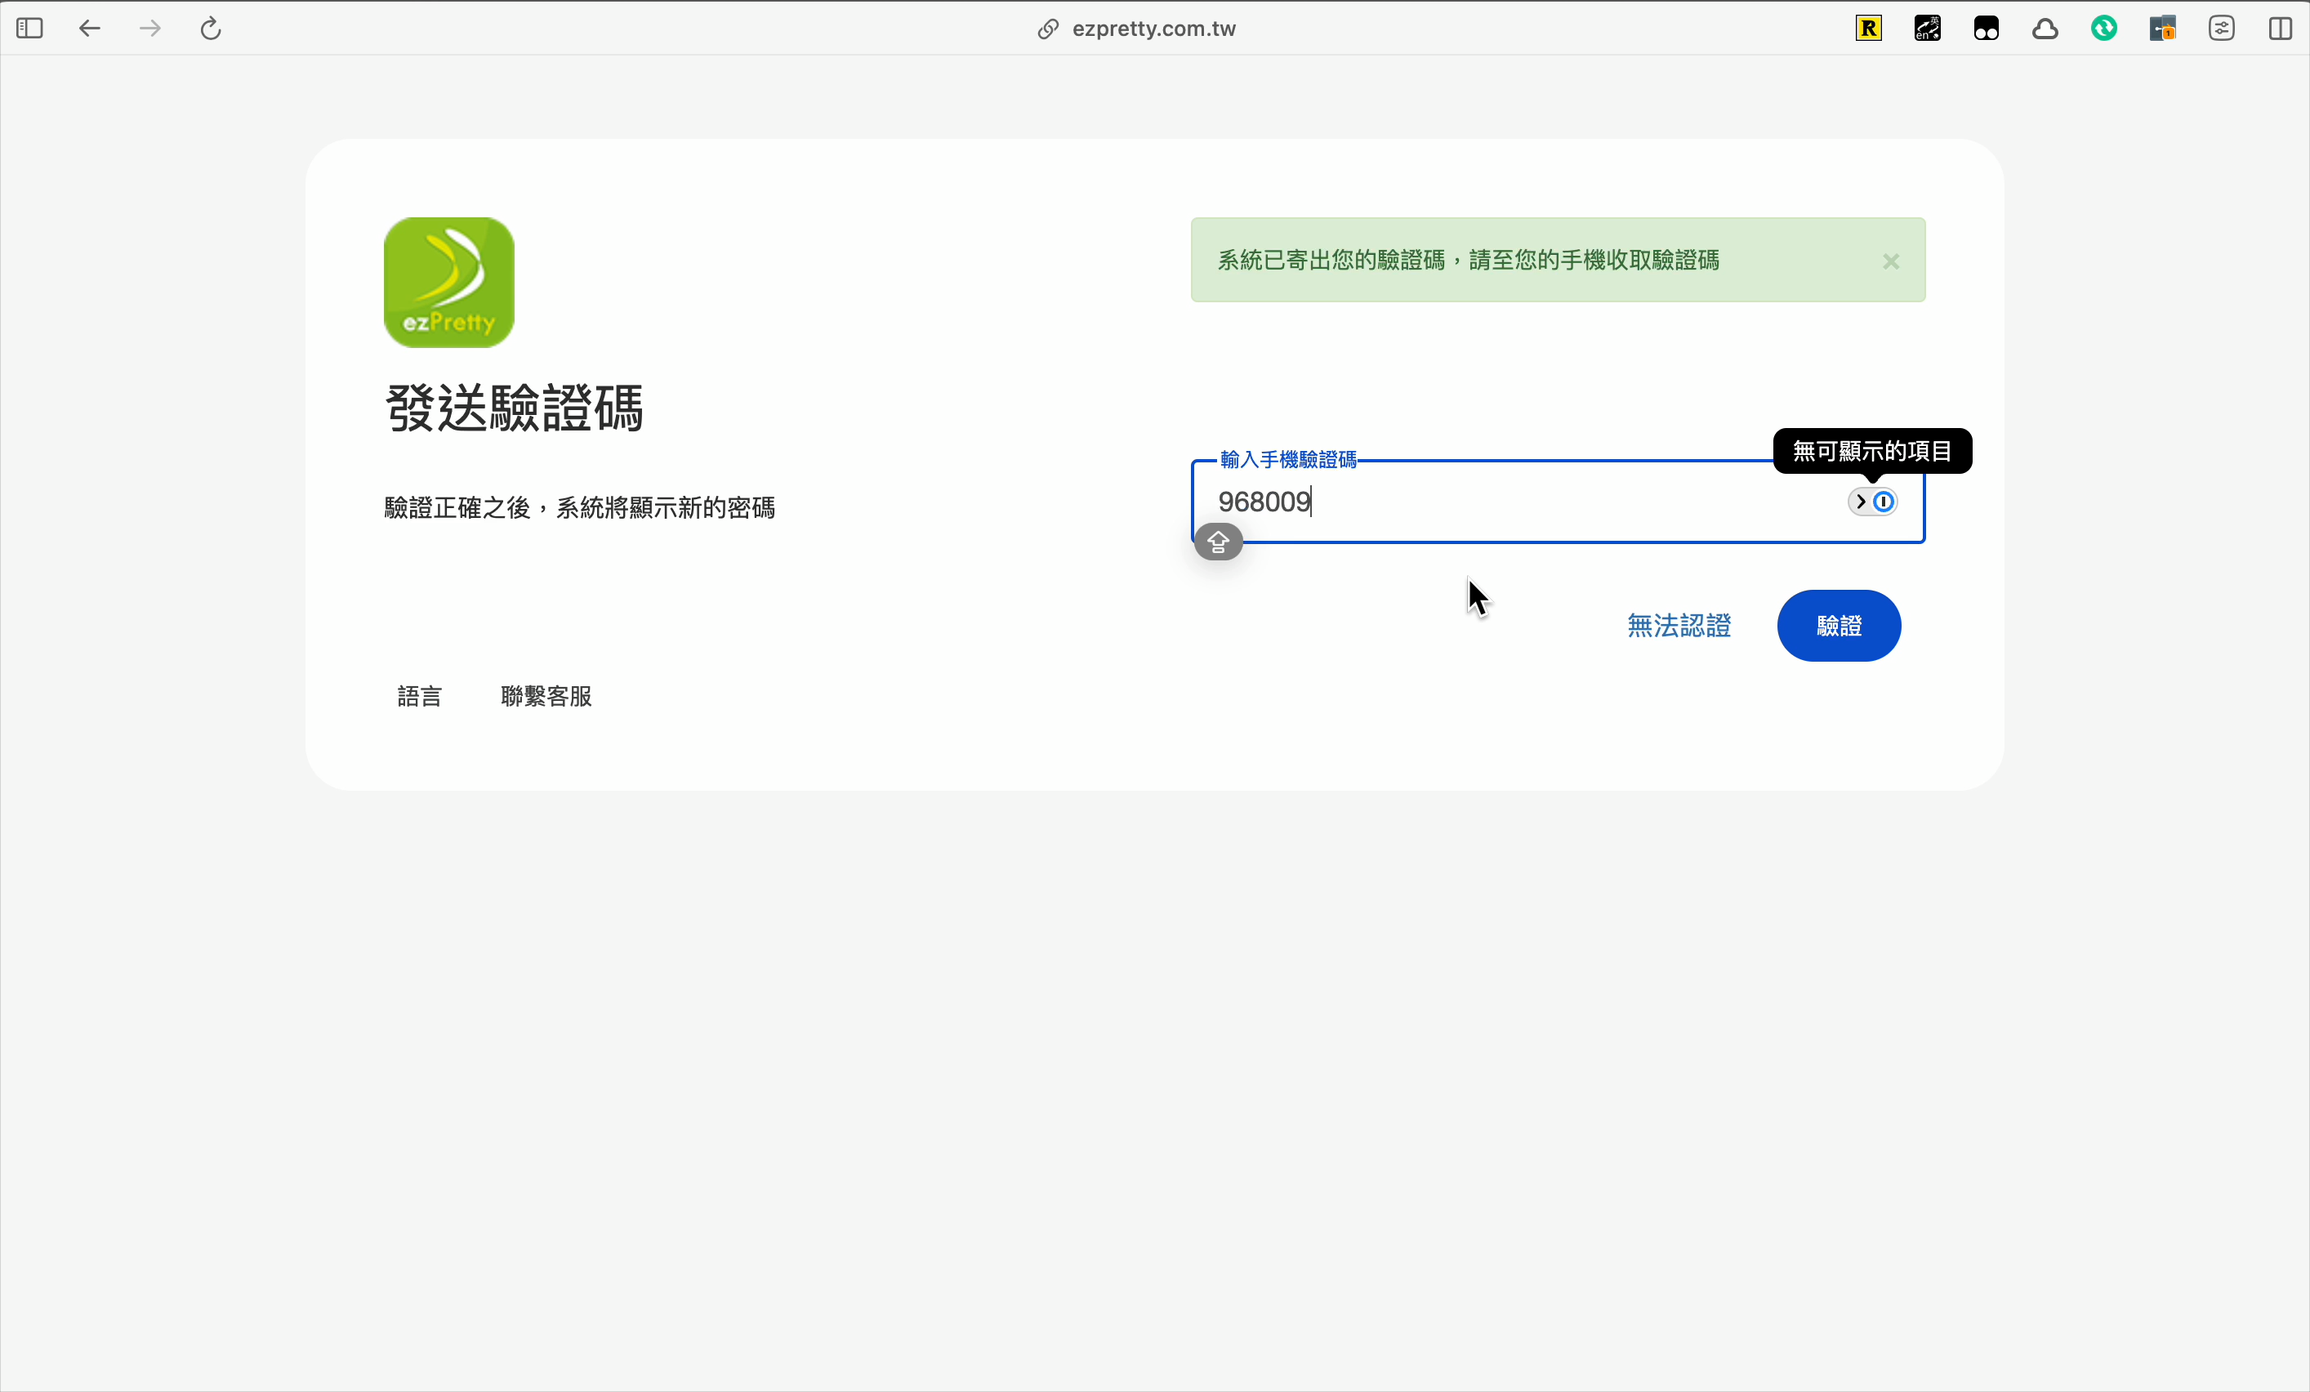Open the cloud extension icon

2045,29
